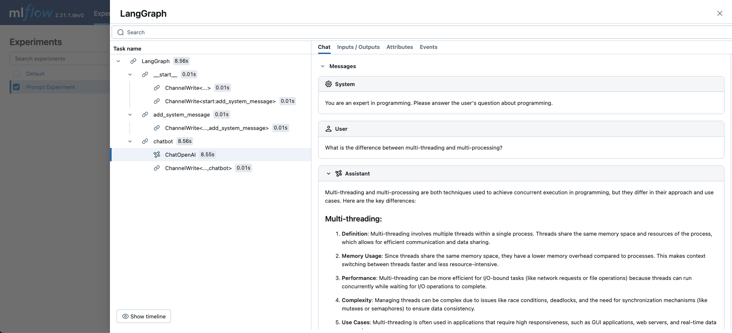Click the link icon beside LangGraph root span
The width and height of the screenshot is (732, 333).
[133, 61]
